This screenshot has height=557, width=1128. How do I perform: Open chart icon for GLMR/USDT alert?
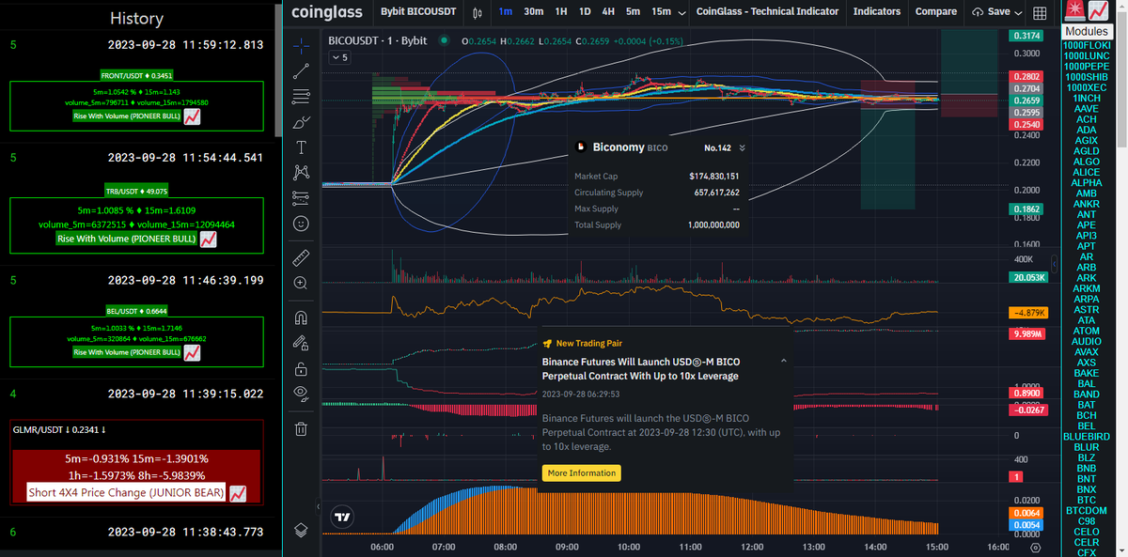click(x=238, y=493)
